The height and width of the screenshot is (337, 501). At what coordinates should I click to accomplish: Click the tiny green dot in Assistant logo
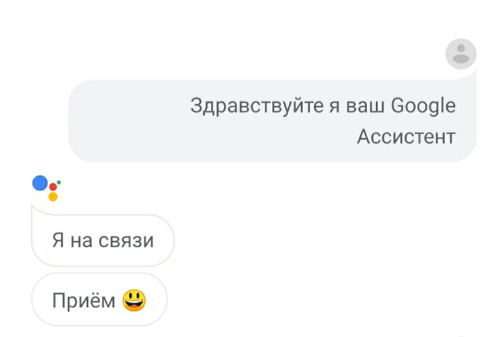59,183
